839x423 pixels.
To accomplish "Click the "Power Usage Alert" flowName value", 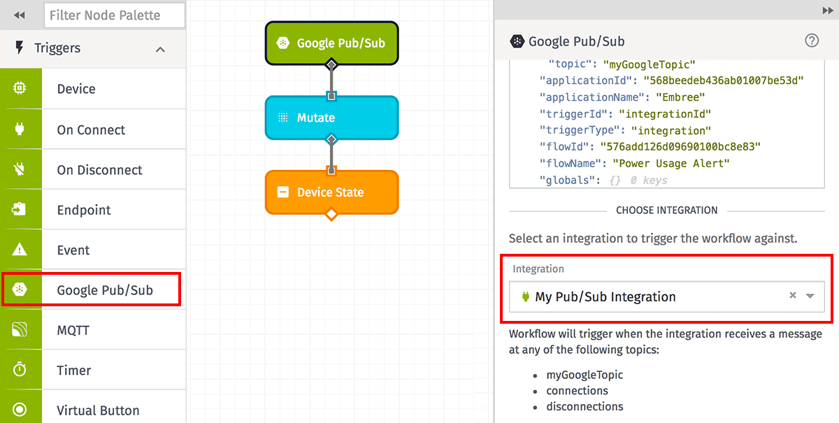I will (671, 164).
